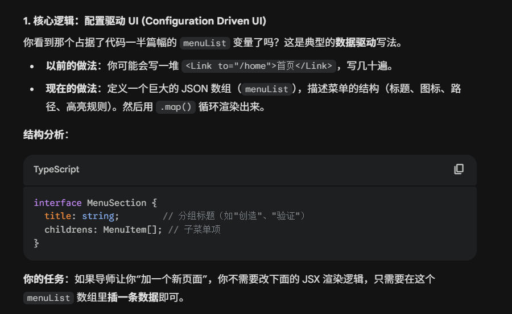The image size is (512, 314).
Task: Click the heading 核心逻辑：配置驱动 UI
Action: 145,21
